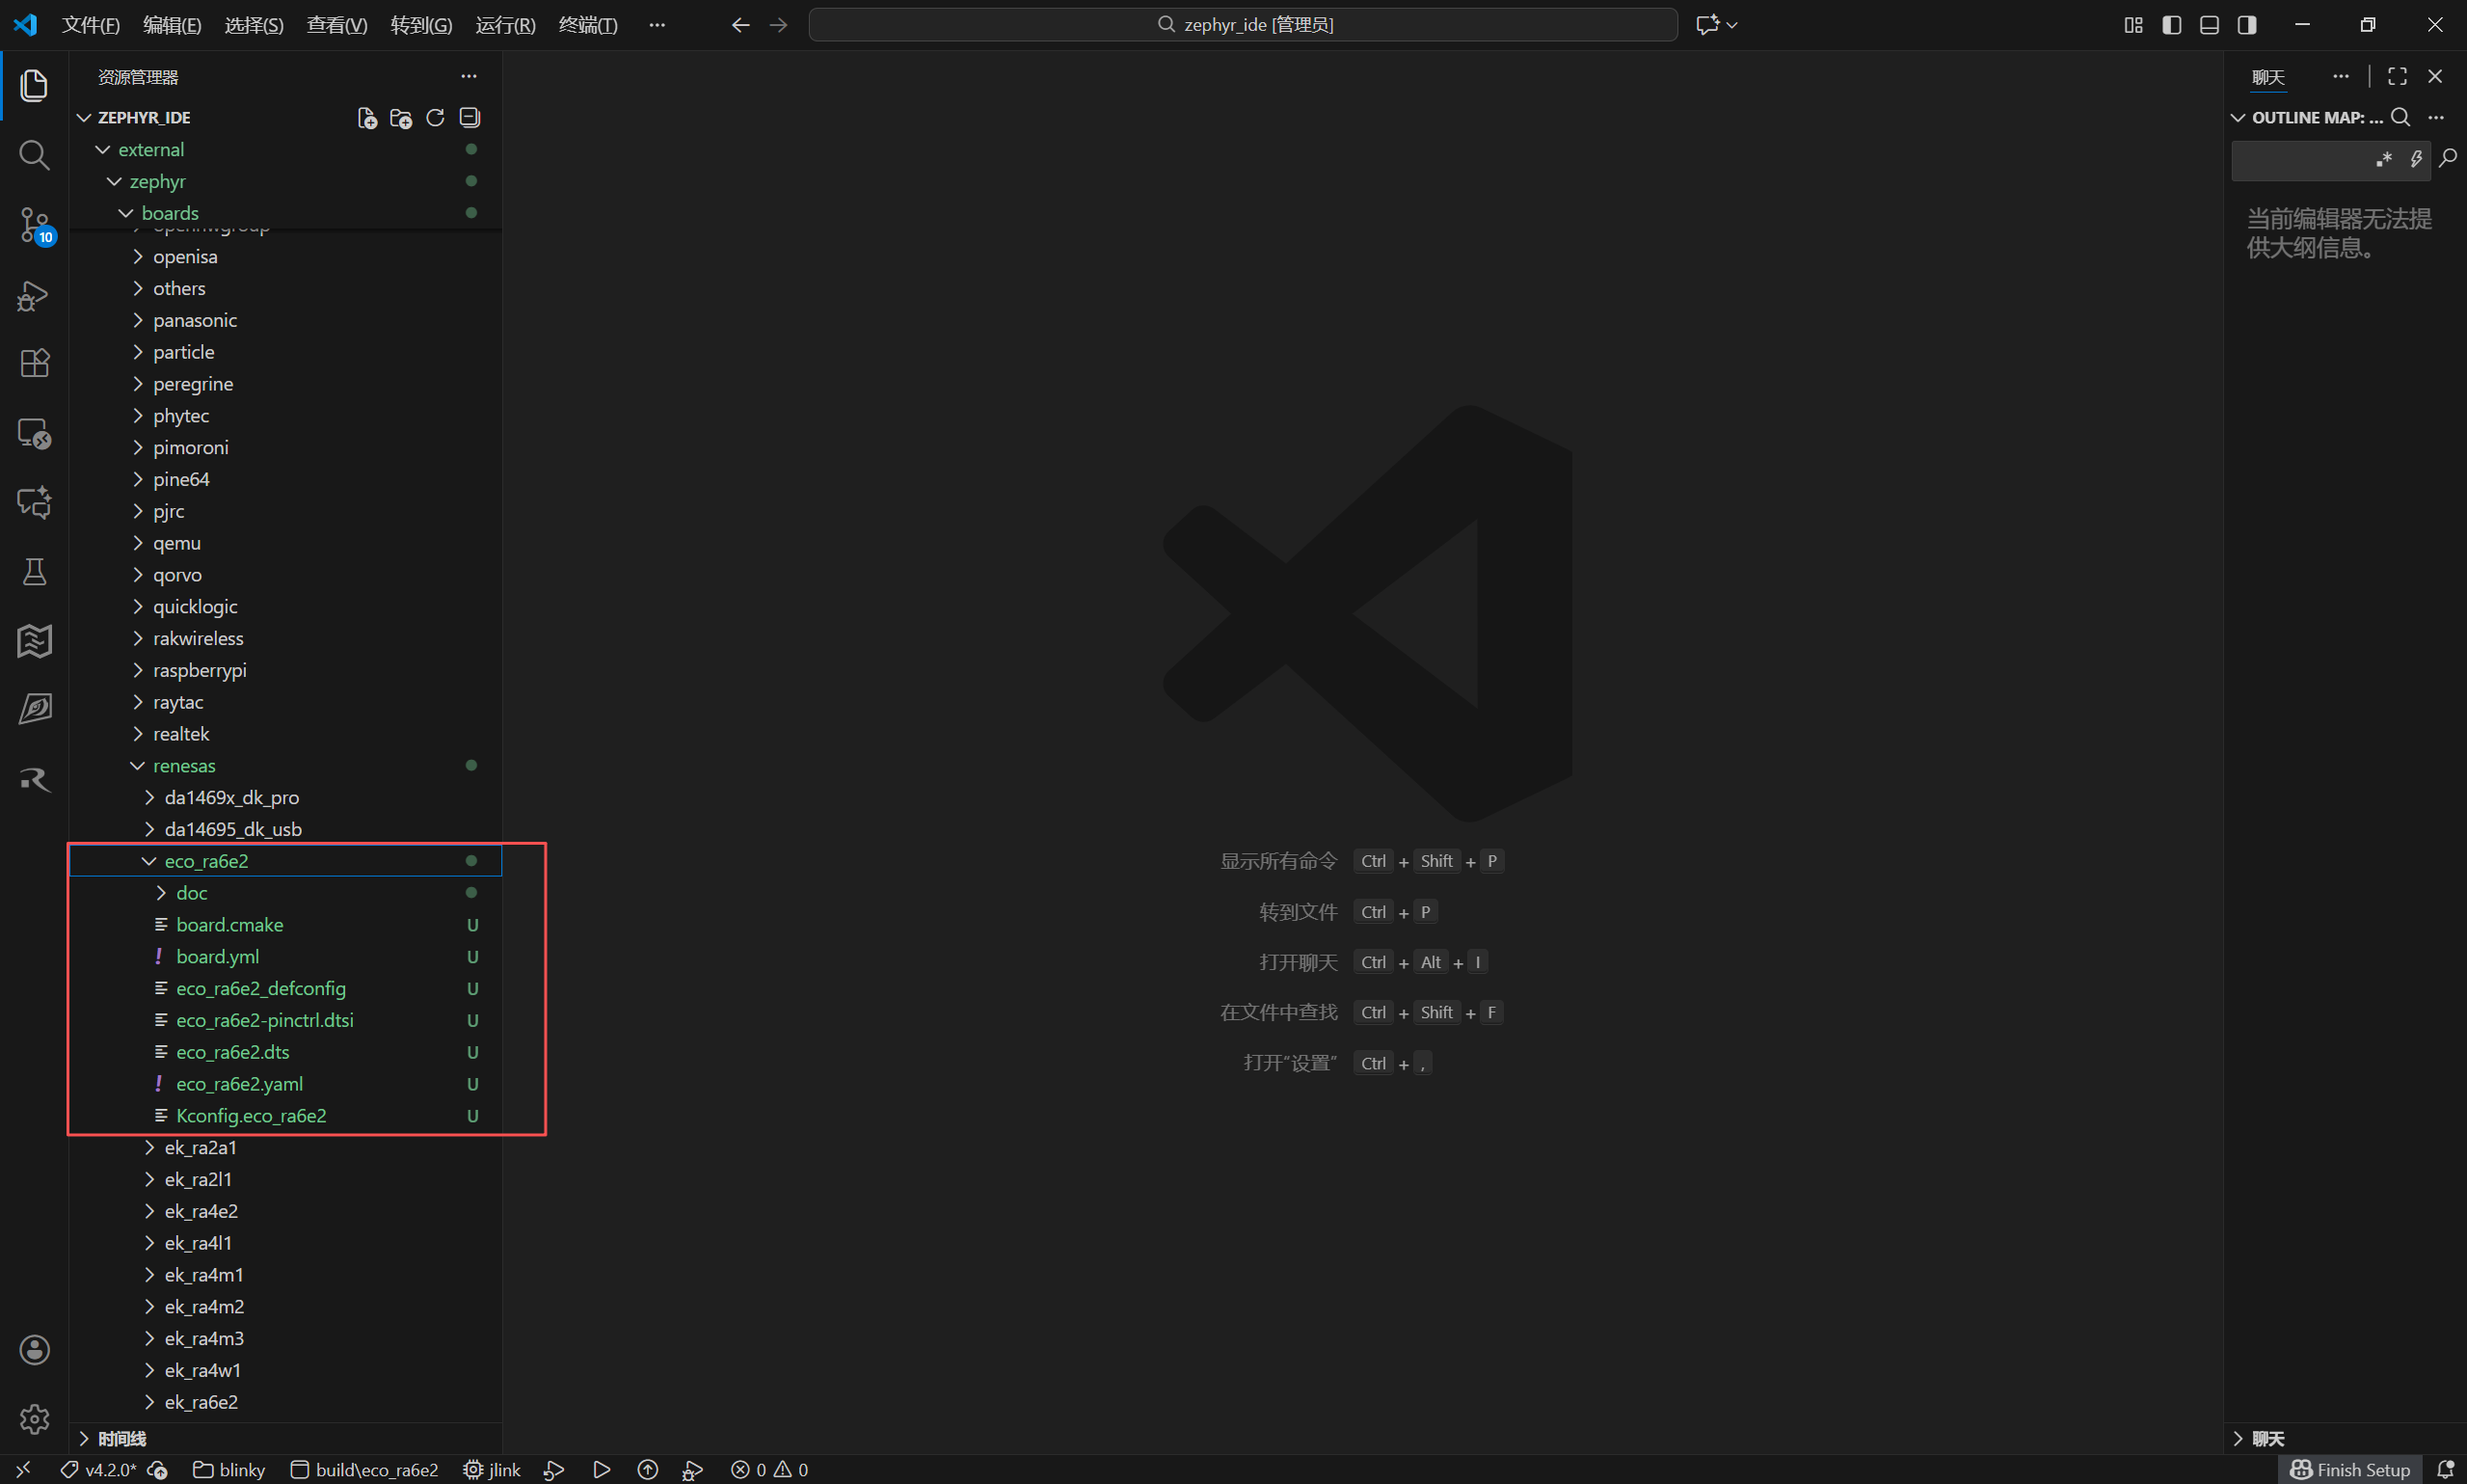Open the 终端(T) menu
Screen dimensions: 2467x1484
point(588,25)
